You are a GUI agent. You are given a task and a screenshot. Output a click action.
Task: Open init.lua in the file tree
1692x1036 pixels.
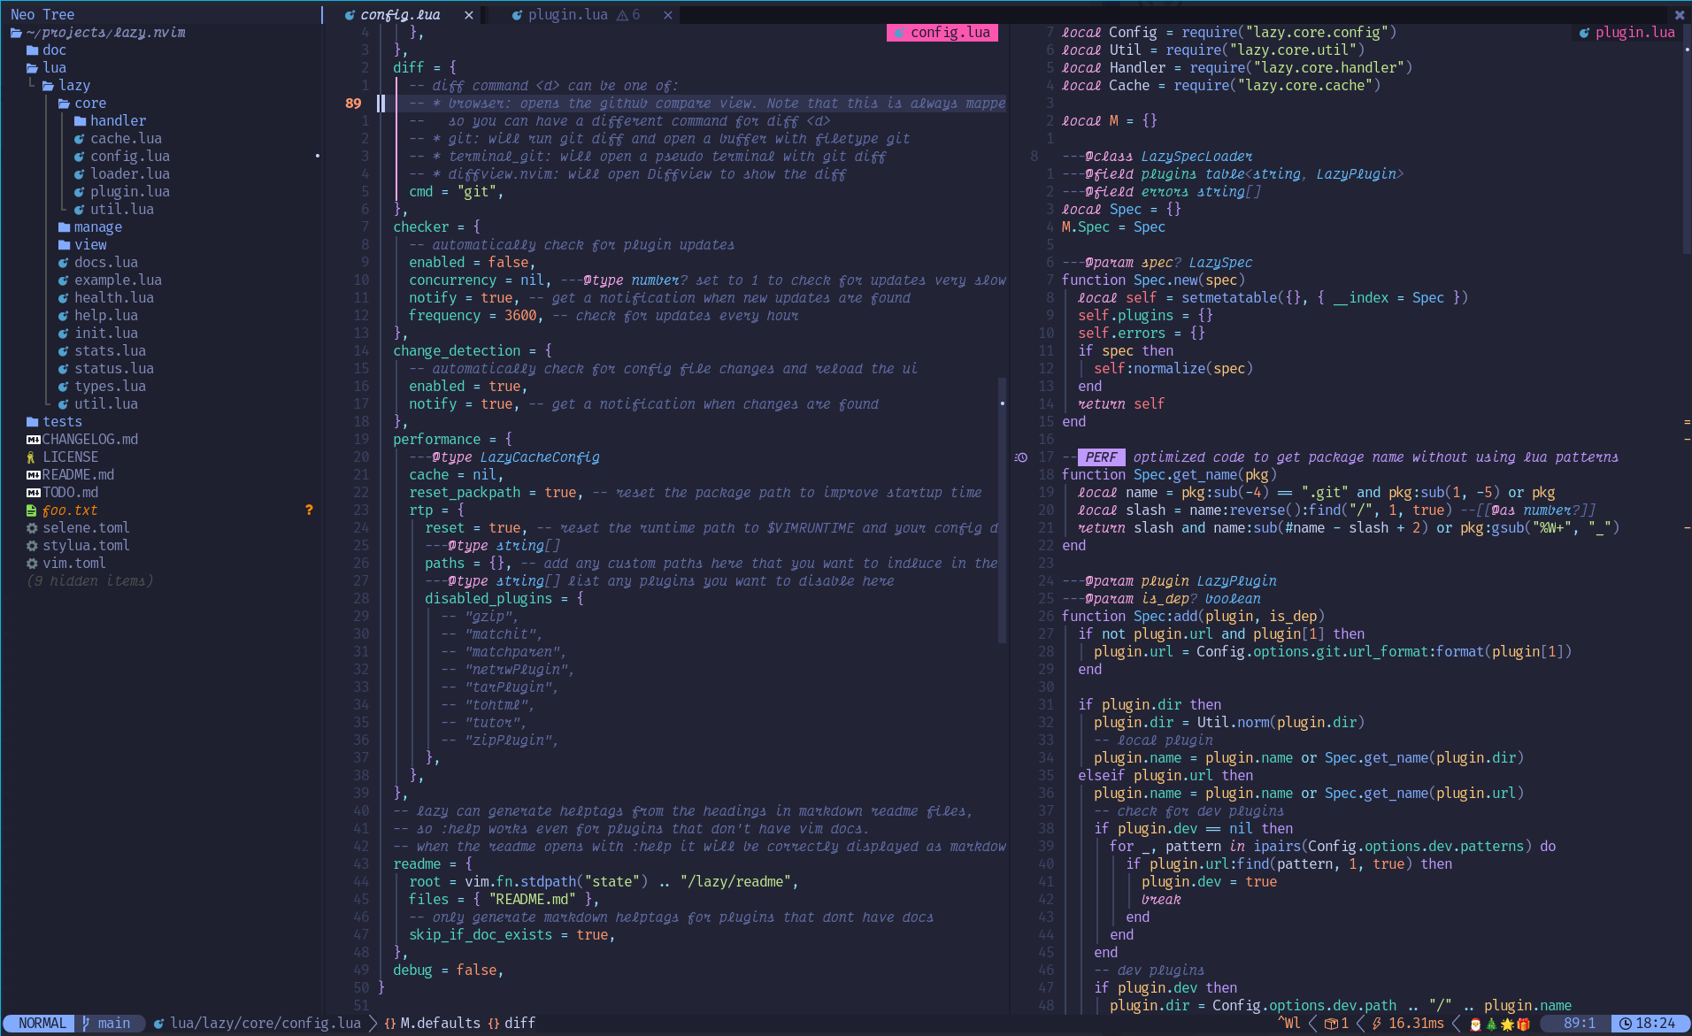point(106,334)
